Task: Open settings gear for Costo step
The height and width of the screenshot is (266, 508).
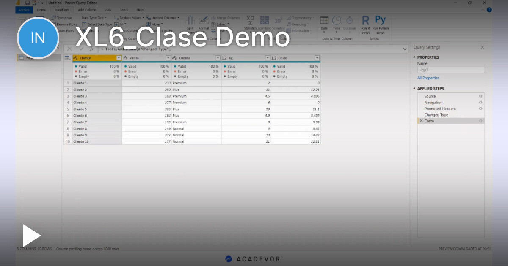Action: coord(480,121)
